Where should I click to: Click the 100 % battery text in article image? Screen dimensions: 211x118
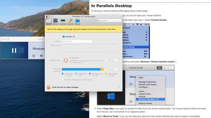[147, 25]
